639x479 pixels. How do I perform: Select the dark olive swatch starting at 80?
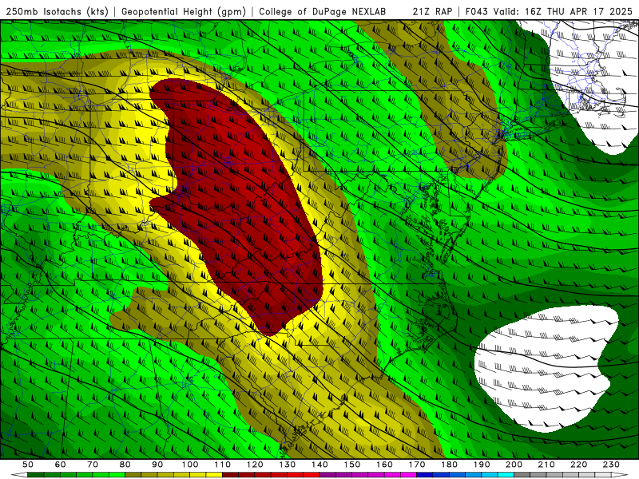[133, 474]
